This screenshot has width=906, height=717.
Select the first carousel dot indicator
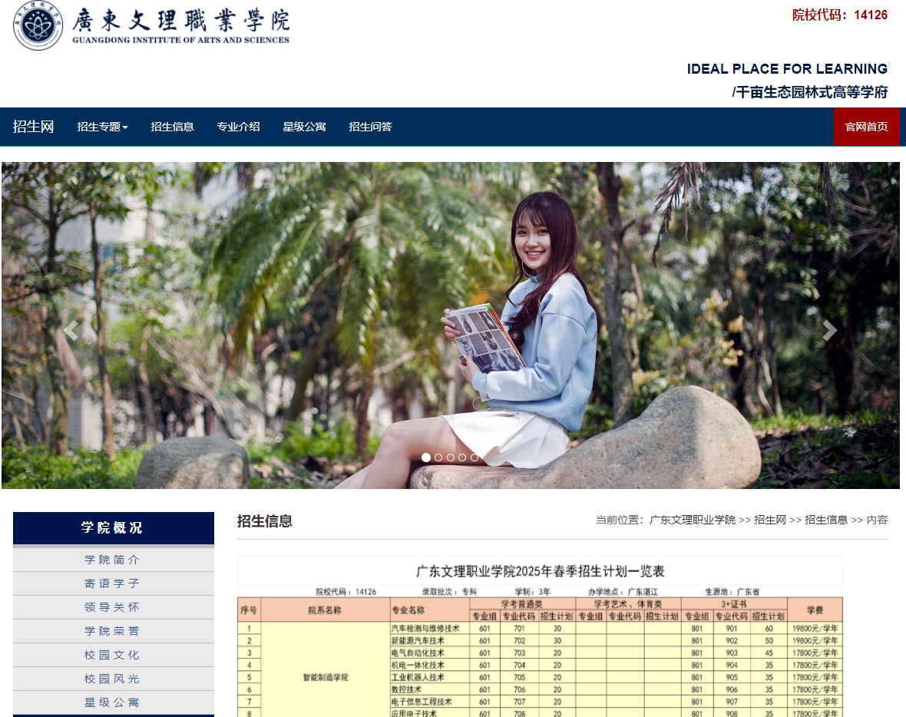point(426,457)
